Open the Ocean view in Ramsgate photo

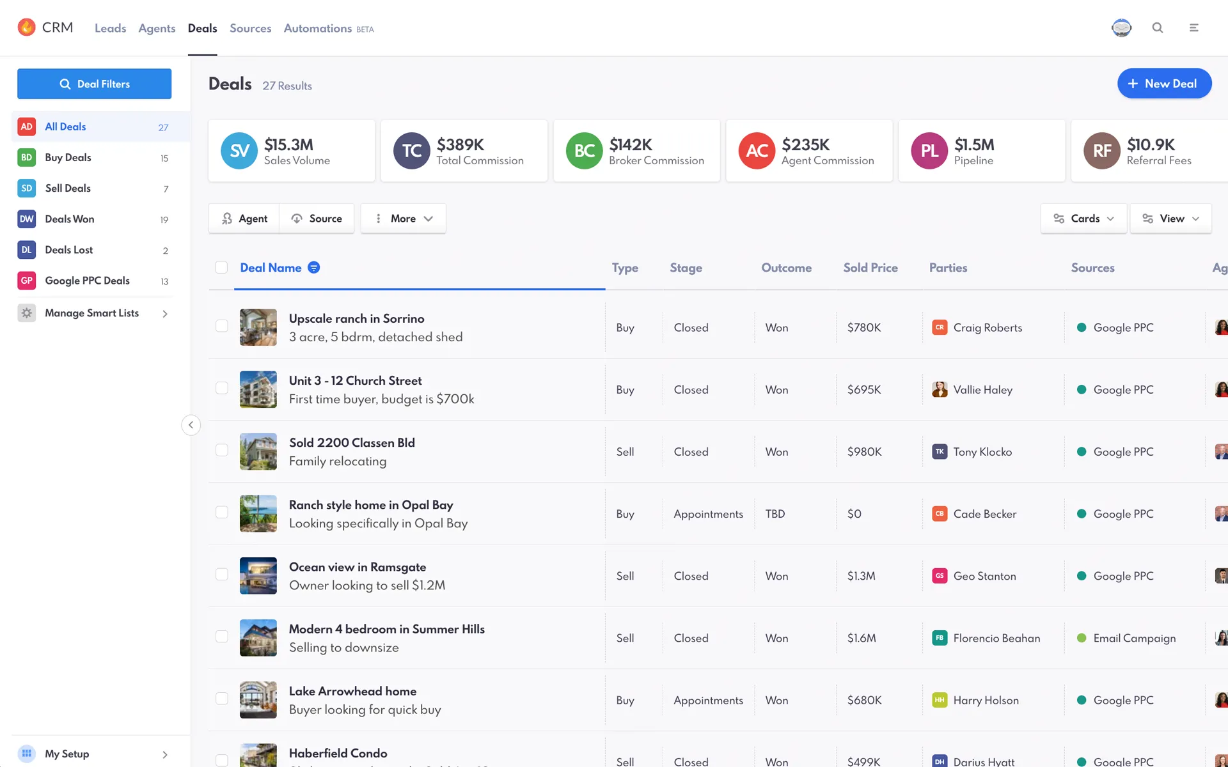[x=258, y=575]
